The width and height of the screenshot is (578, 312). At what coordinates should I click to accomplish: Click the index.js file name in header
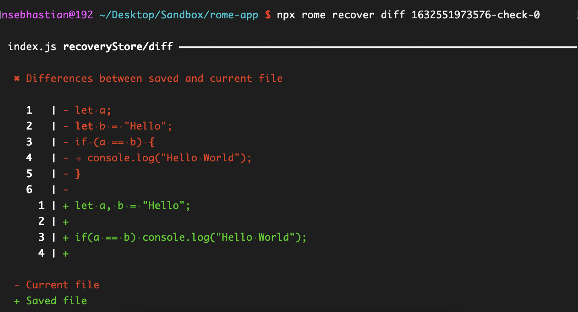point(32,47)
